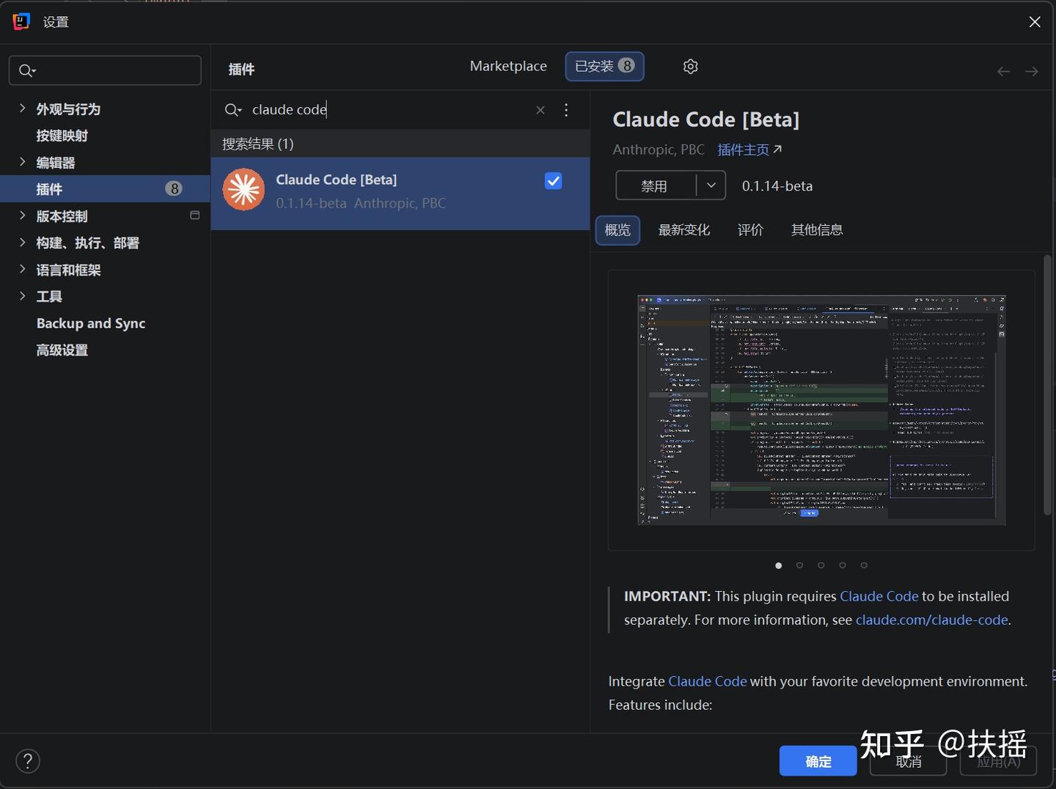This screenshot has height=789, width=1056.
Task: Focus the settings search input field
Action: [x=105, y=70]
